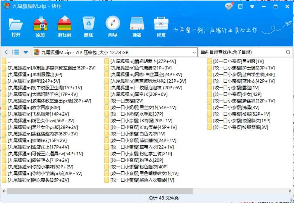The height and width of the screenshot is (203, 294).
Task: Select the folder named 唱吧[24P+5V]
Action: point(31,81)
